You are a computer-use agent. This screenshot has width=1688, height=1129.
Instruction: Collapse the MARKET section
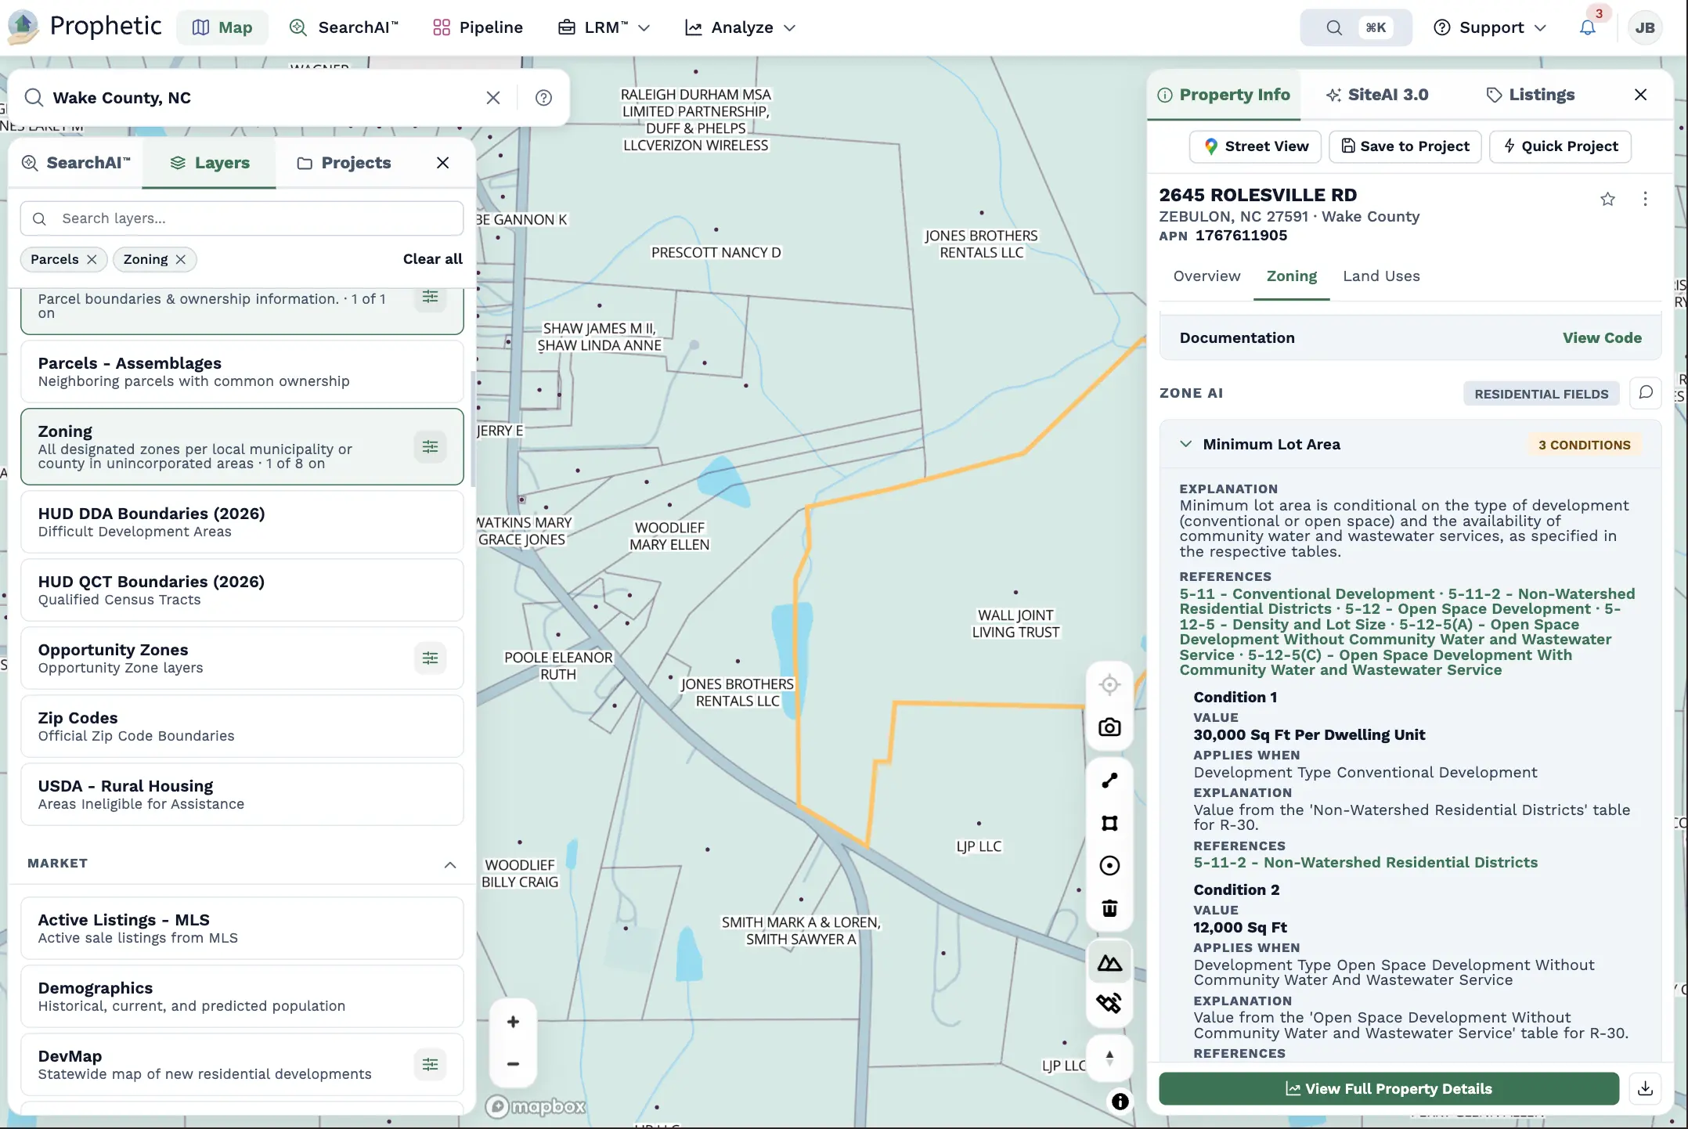[450, 864]
